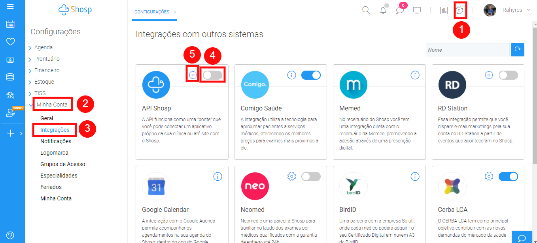Open the reports chart icon
This screenshot has width=537, height=243.
point(444,10)
